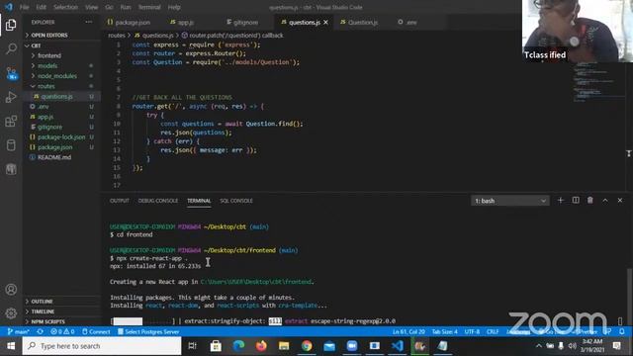The height and width of the screenshot is (356, 633).
Task: Switch to the SQL Console tab
Action: [x=236, y=201]
